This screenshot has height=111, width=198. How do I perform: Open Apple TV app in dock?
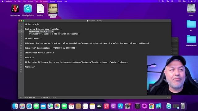[99, 106]
